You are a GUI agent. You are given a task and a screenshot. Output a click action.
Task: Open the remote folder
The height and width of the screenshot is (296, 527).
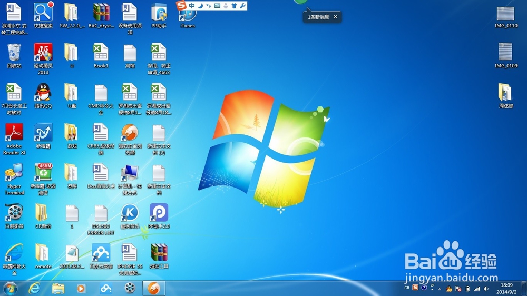coord(43,256)
